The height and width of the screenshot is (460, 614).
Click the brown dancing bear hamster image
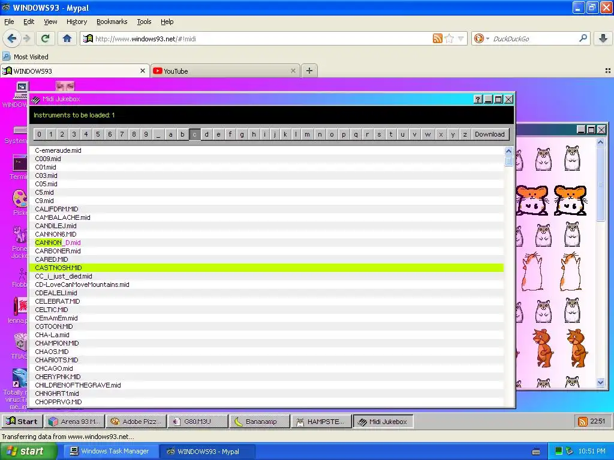[x=577, y=347]
